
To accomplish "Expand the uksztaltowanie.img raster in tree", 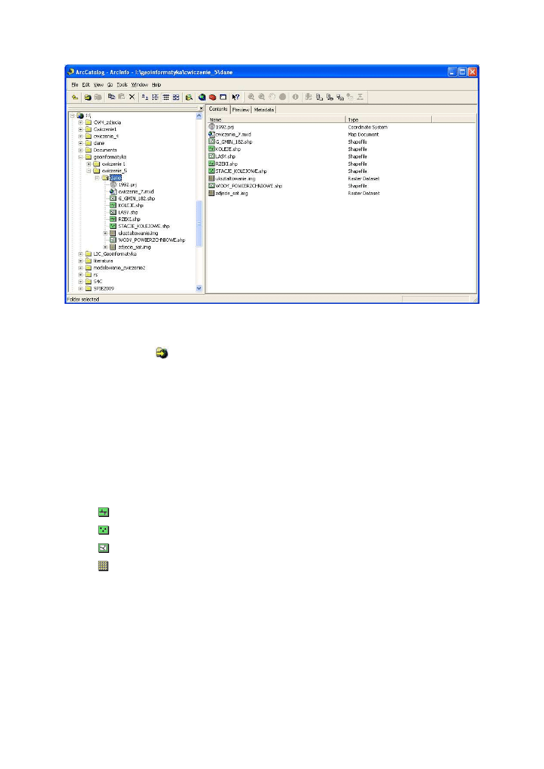I will (x=105, y=233).
